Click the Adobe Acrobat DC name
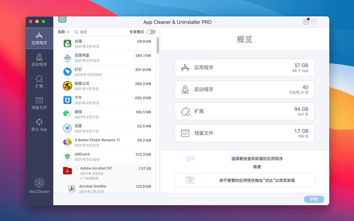Viewport: 354px width, 221px height. (x=96, y=168)
